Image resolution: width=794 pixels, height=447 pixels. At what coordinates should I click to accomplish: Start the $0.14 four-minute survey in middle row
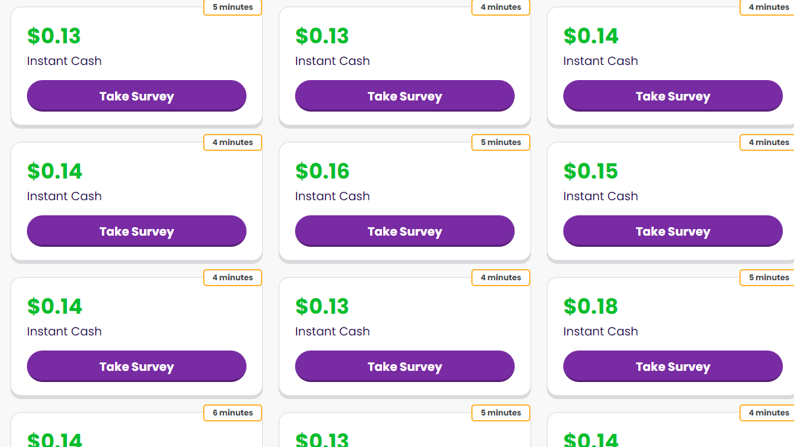(x=136, y=230)
